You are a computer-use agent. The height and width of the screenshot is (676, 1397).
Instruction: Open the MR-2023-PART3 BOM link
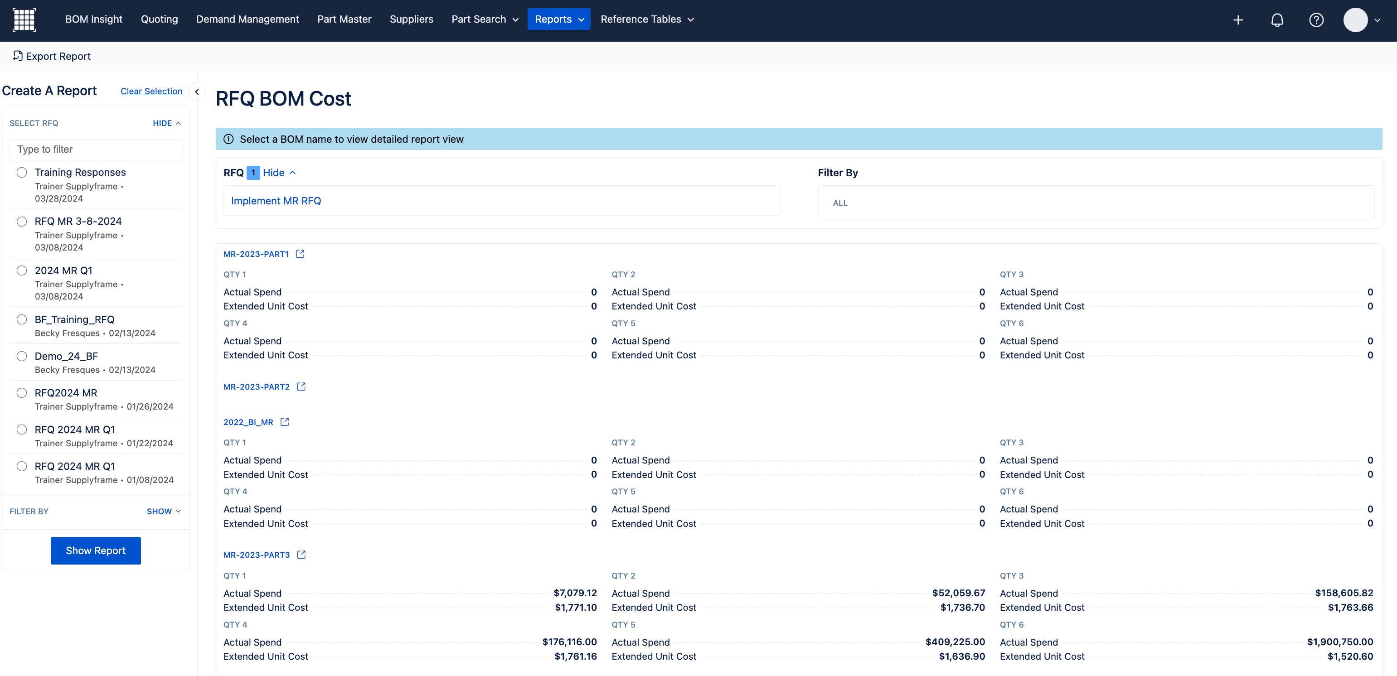pyautogui.click(x=257, y=555)
